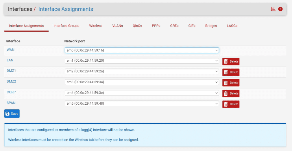Expand the SPAN network port dropdown
The width and height of the screenshot is (292, 151).
pos(142,103)
